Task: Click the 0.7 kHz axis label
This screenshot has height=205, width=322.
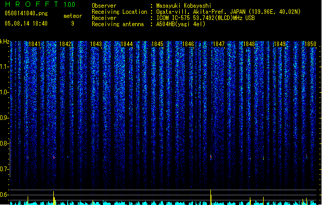Action: click(x=4, y=169)
